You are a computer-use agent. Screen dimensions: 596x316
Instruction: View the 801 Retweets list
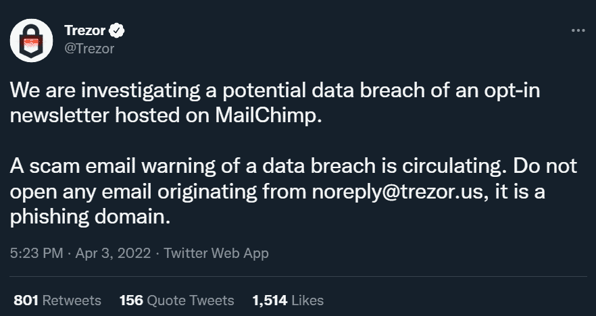[x=57, y=300]
